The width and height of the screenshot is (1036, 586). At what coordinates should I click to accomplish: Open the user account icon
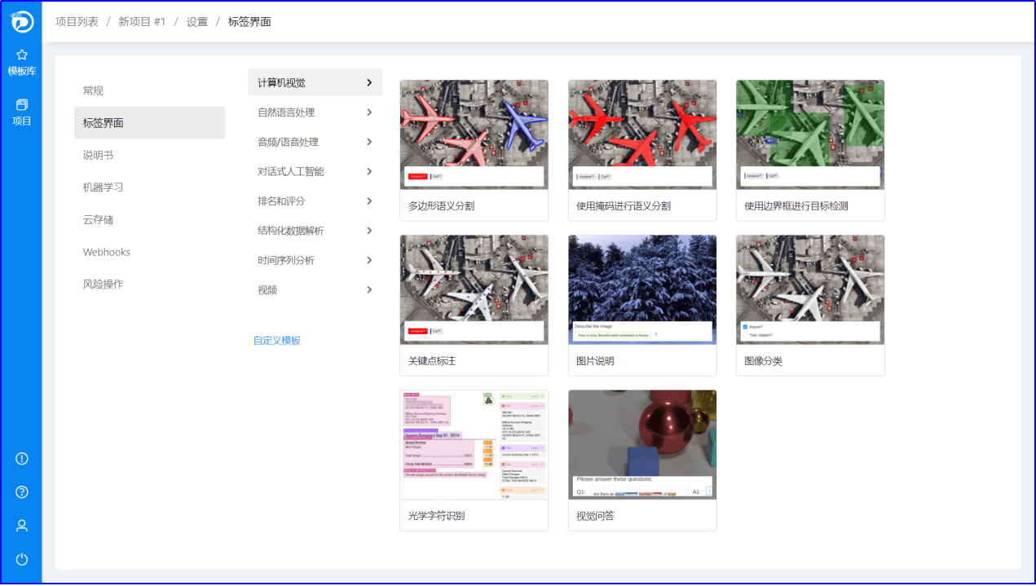(x=22, y=526)
